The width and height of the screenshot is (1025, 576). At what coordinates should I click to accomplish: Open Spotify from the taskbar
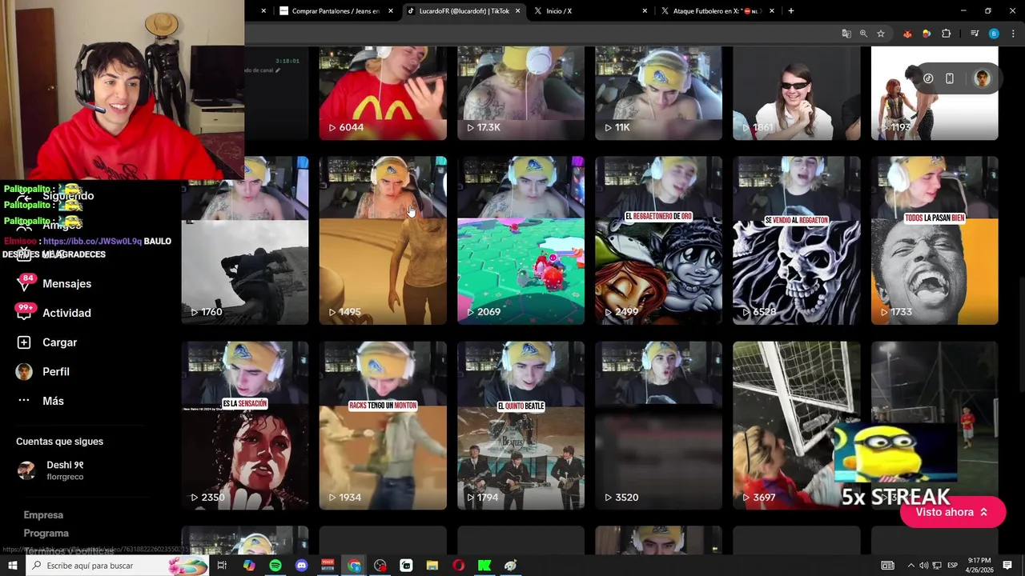[275, 566]
